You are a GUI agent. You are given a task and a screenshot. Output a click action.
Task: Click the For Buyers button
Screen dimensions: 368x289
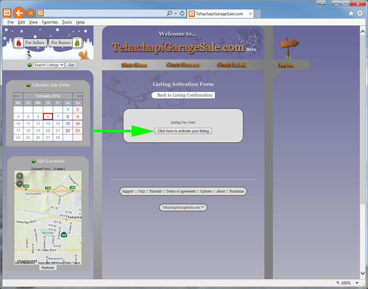pos(61,43)
